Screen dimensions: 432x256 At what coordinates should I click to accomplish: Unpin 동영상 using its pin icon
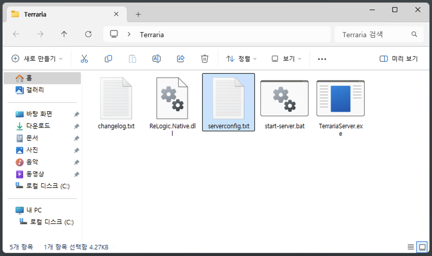click(77, 174)
